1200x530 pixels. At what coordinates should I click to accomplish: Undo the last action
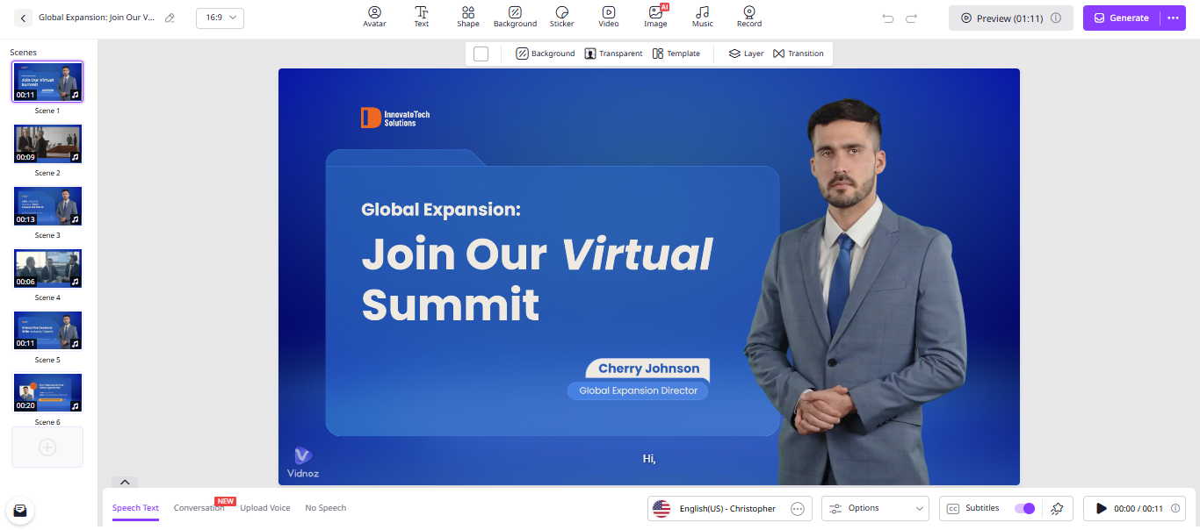pos(888,18)
